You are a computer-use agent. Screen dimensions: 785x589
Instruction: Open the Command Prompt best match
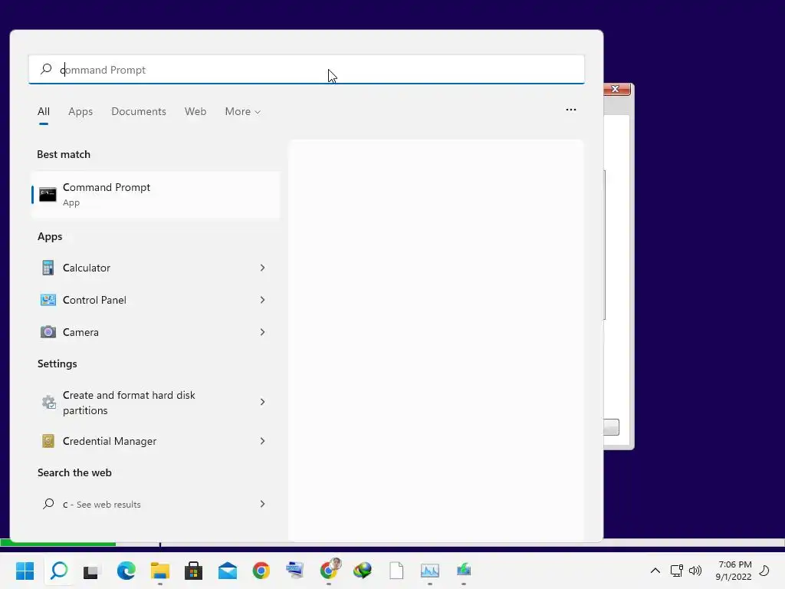pyautogui.click(x=156, y=194)
